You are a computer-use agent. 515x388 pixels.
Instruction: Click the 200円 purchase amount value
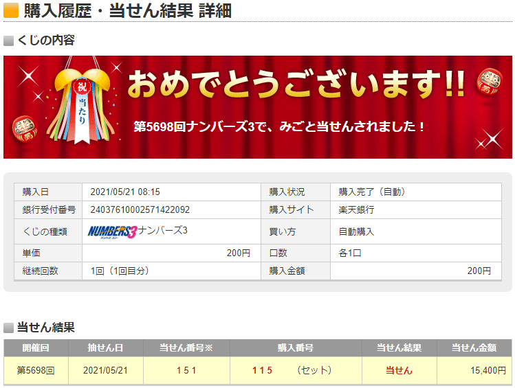(x=479, y=271)
